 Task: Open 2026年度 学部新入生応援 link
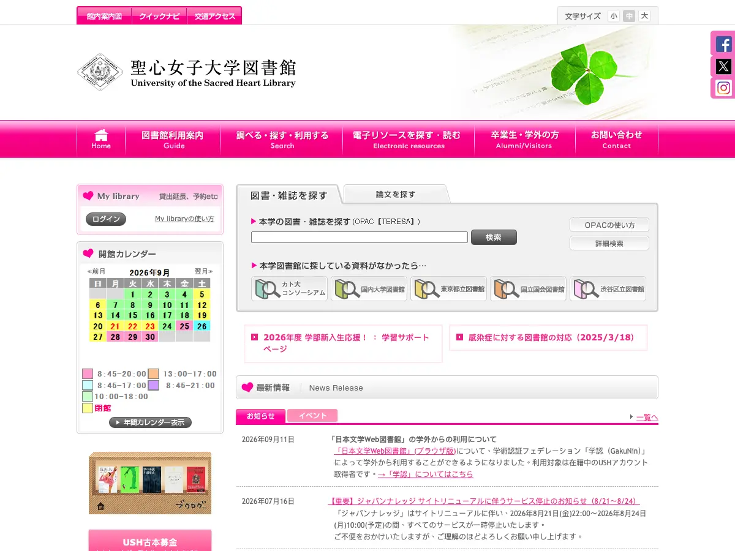point(346,343)
